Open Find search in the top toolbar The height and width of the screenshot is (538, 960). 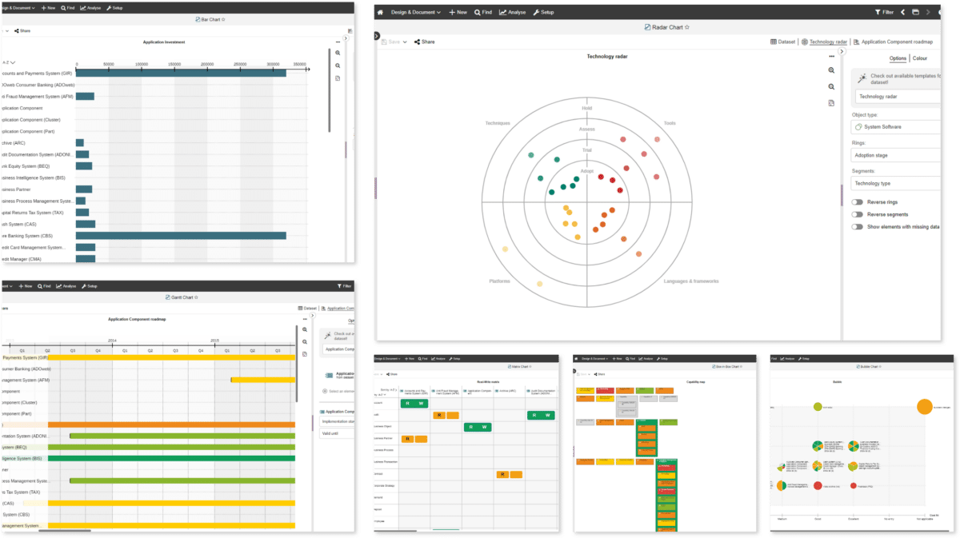(x=483, y=11)
